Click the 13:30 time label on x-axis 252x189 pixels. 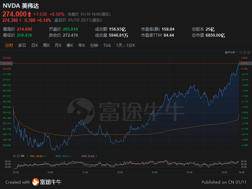155,173
